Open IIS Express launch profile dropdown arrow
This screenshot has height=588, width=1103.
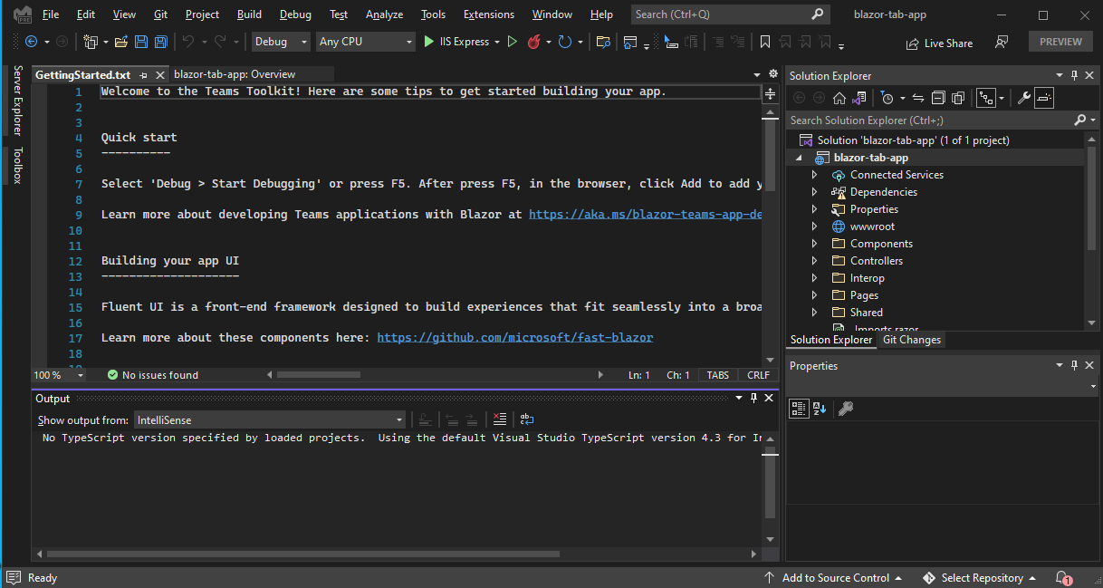click(x=497, y=42)
